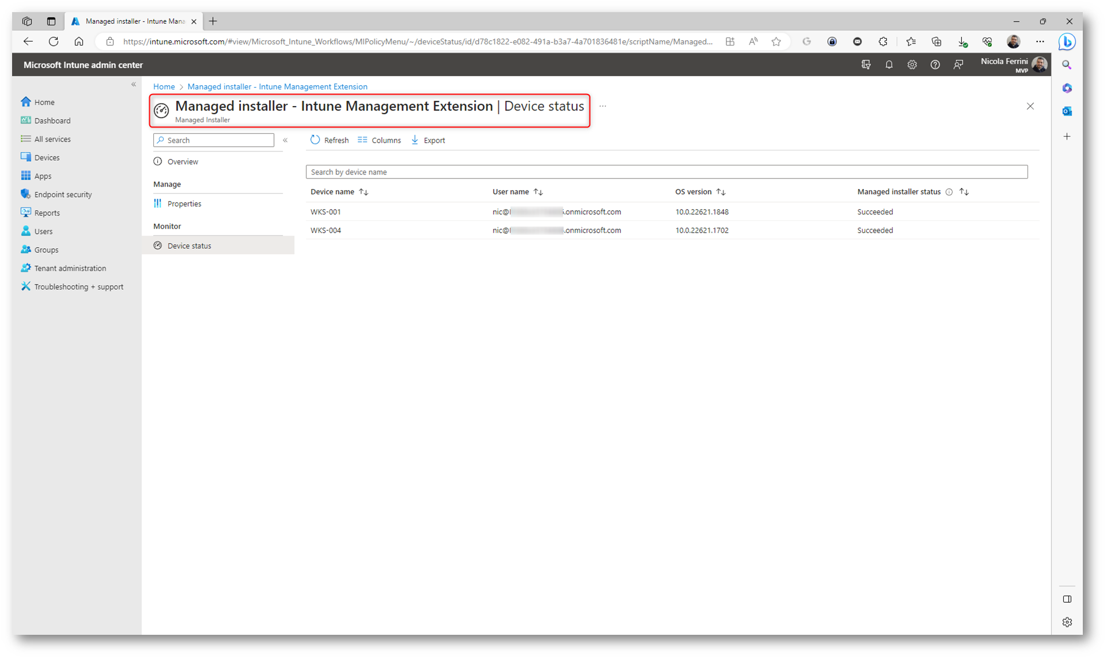Open notifications bell in Intune header
This screenshot has height=659, width=1107.
(889, 65)
